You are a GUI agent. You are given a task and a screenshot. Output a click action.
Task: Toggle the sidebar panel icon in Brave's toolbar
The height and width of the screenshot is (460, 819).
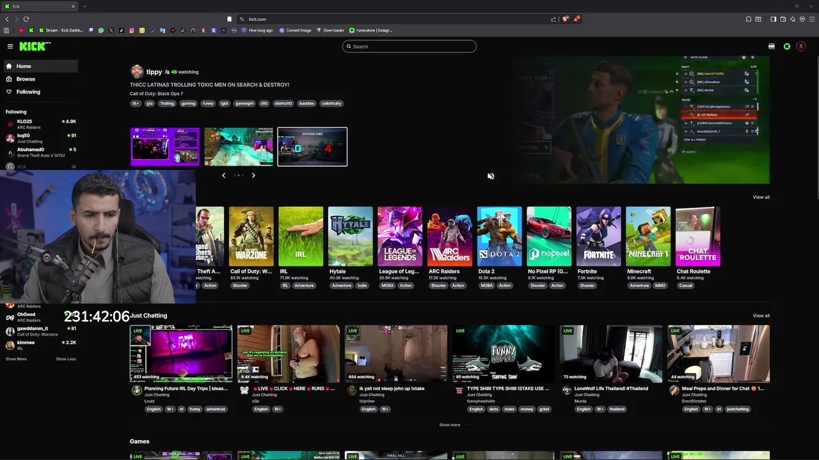[773, 19]
